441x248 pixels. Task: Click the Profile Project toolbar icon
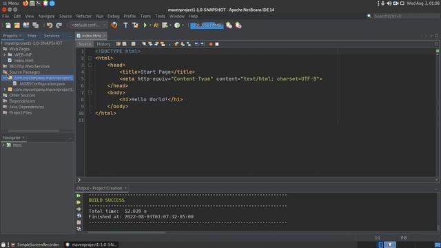[x=165, y=25]
